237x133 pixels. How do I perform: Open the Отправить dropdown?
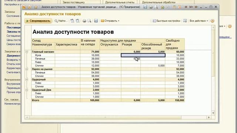tap(110, 21)
